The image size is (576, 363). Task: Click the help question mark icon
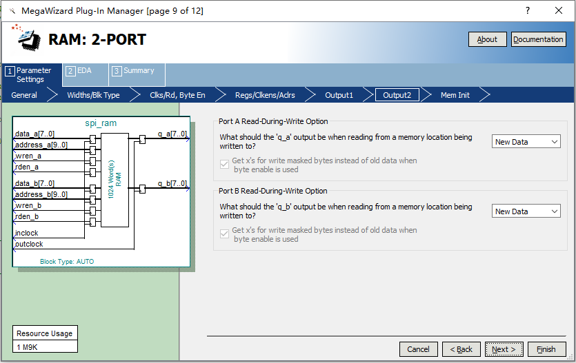click(x=528, y=10)
